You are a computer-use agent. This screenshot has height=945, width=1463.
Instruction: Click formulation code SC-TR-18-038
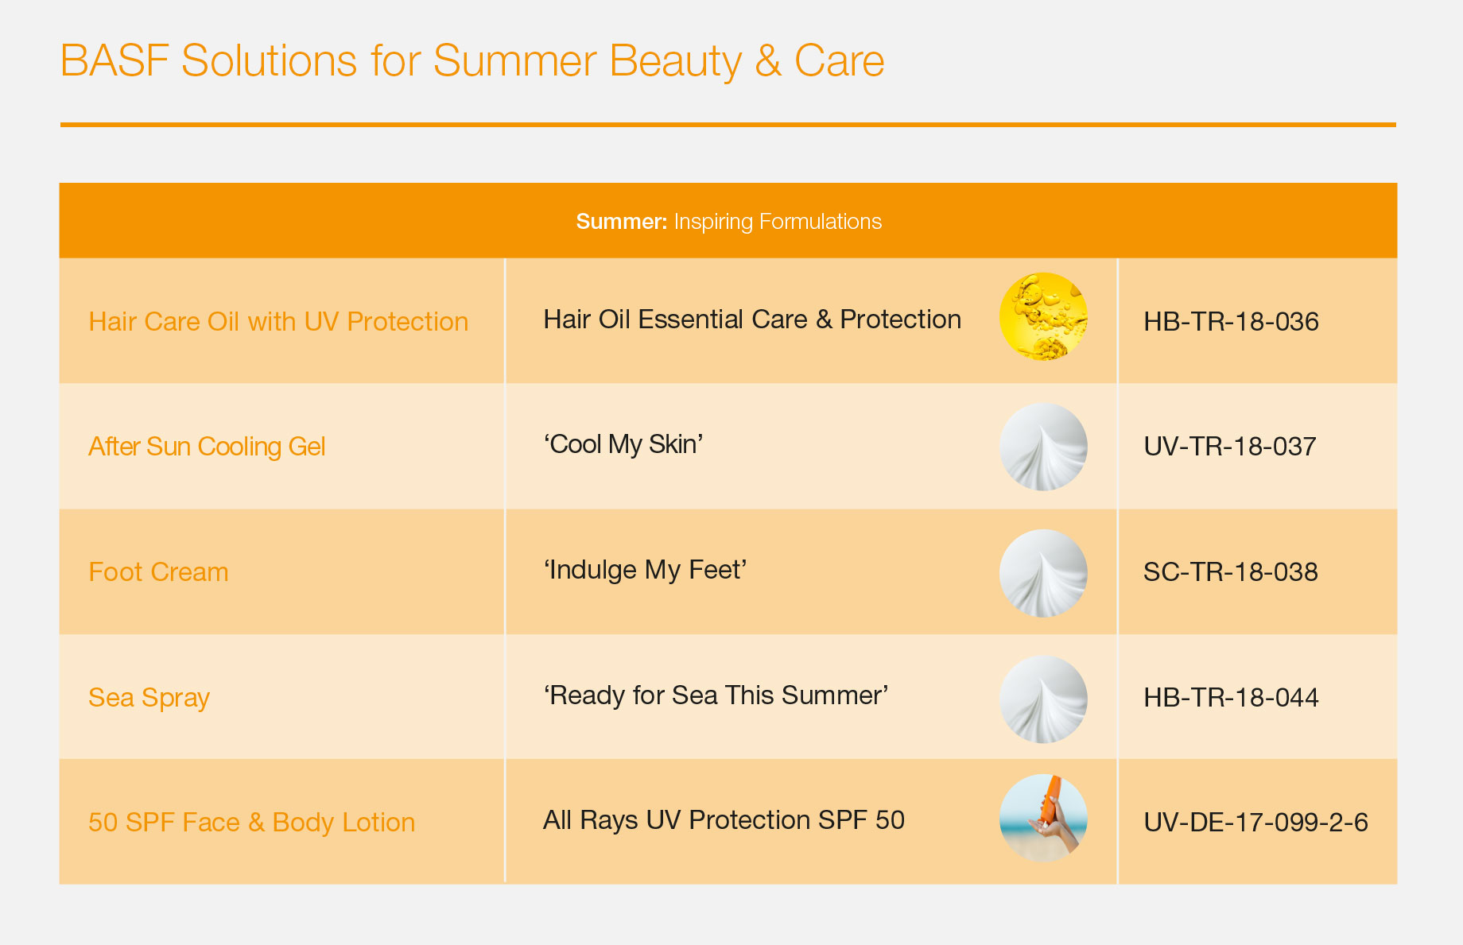tap(1230, 571)
